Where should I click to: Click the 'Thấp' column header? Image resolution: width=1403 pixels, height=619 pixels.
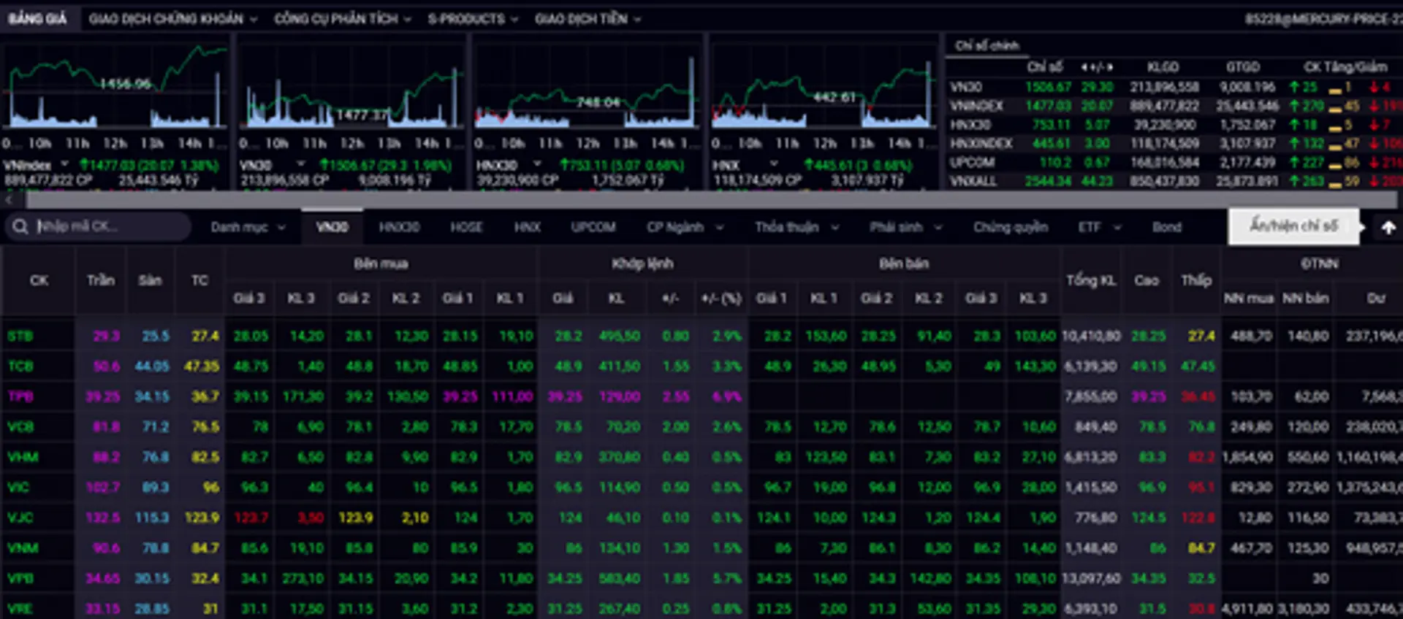pos(1196,280)
